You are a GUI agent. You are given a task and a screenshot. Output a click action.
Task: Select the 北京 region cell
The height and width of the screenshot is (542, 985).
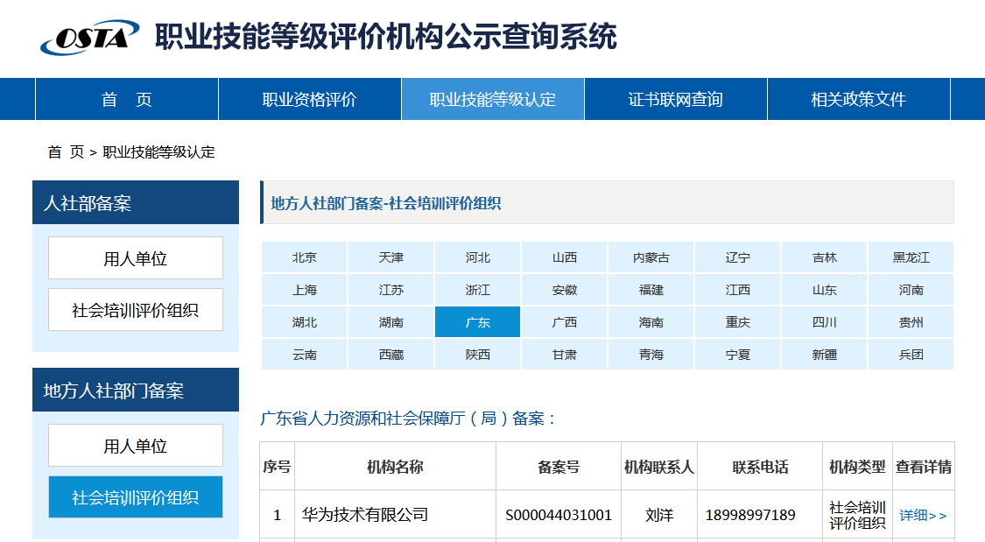pos(305,257)
